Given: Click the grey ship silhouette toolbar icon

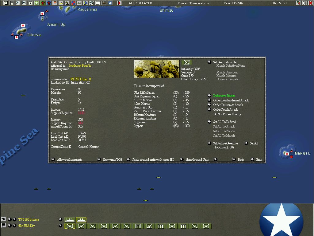Looking at the screenshot, I should pos(79,3).
